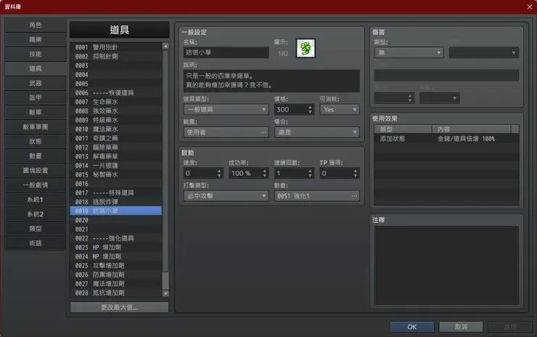Switch to the 武器 tab
The height and width of the screenshot is (337, 537).
[x=36, y=84]
